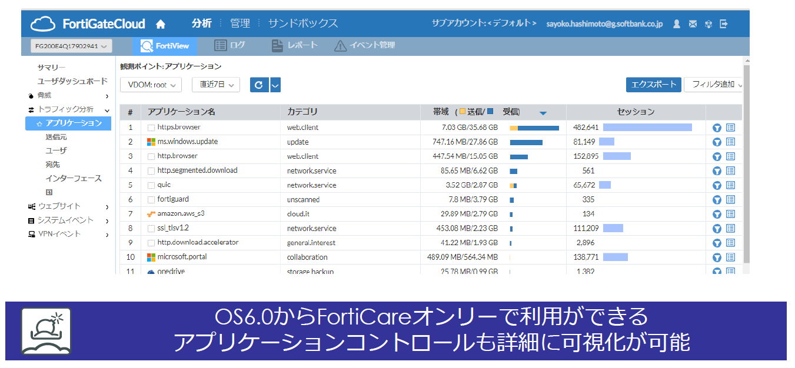This screenshot has height=368, width=795.
Task: Click the quic application name
Action: point(164,185)
